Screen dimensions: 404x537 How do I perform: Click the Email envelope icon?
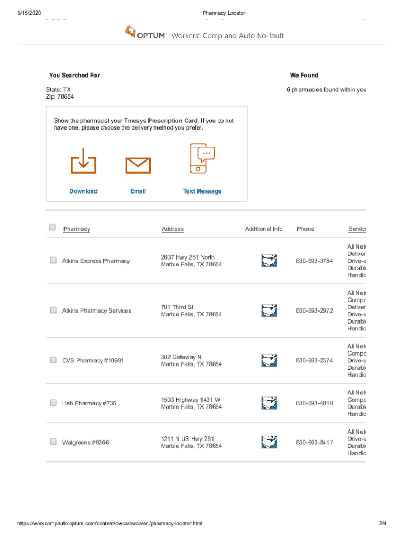(x=138, y=165)
